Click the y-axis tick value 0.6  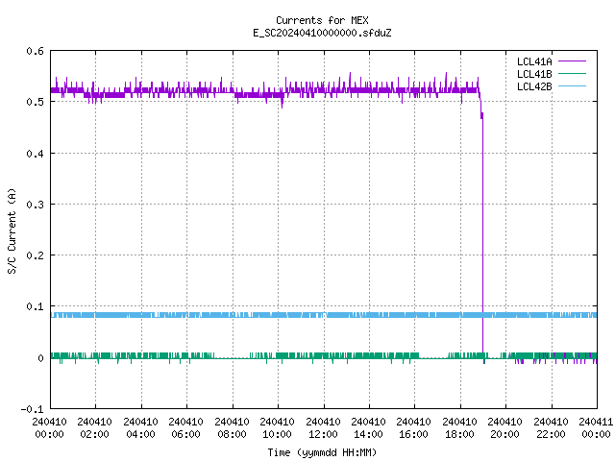[x=35, y=51]
